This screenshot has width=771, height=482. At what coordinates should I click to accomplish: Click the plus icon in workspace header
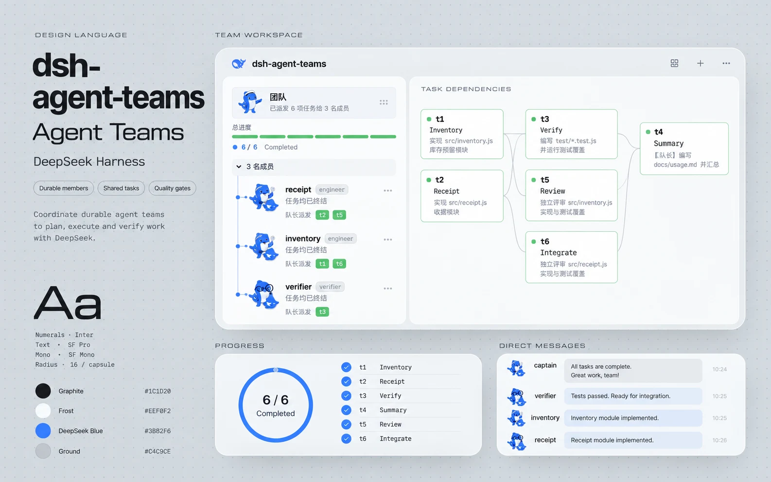tap(700, 63)
